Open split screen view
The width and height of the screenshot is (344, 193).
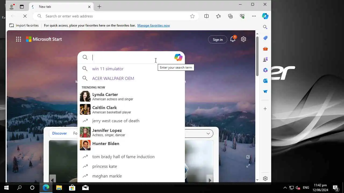(x=206, y=16)
